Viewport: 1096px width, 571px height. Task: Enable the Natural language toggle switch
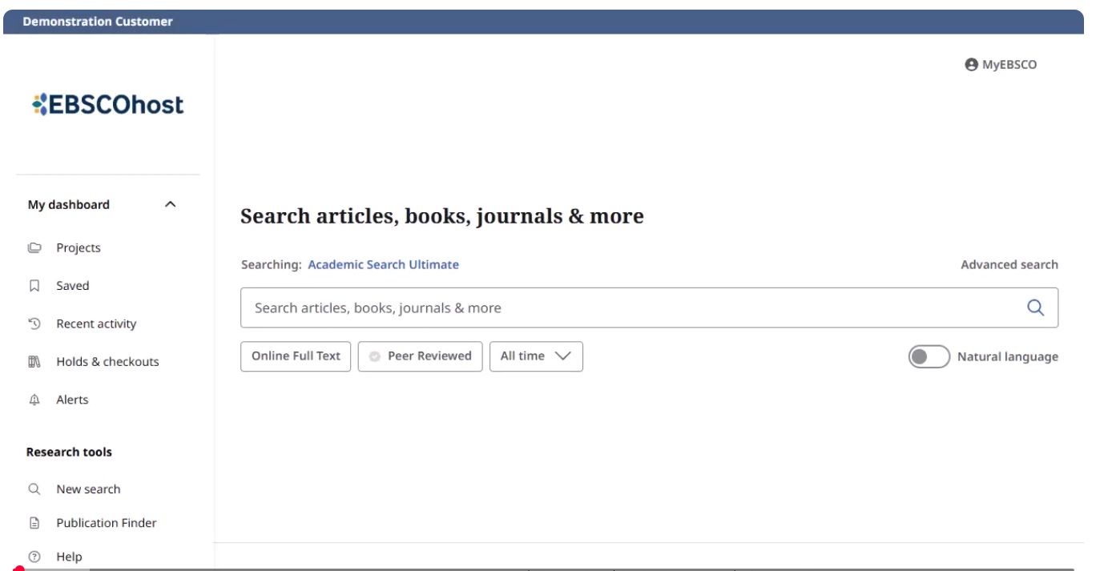[929, 356]
